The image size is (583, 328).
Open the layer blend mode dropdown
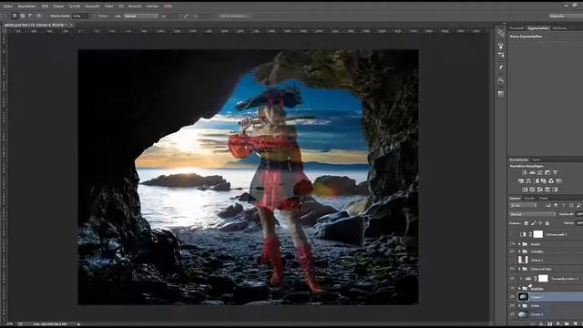click(533, 214)
